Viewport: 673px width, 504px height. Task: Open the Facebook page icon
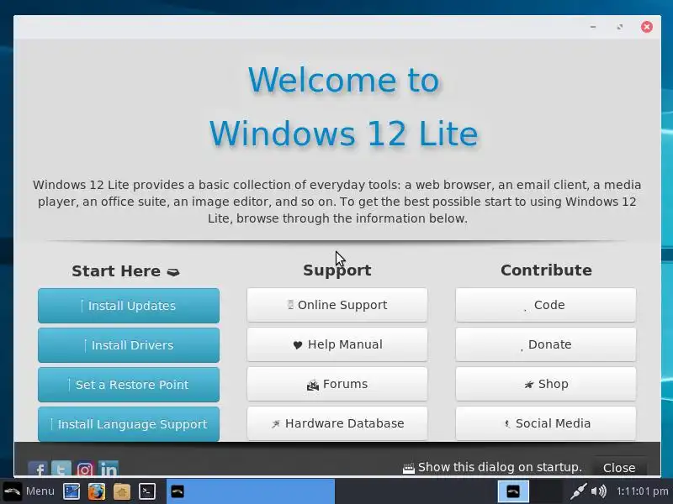click(38, 469)
